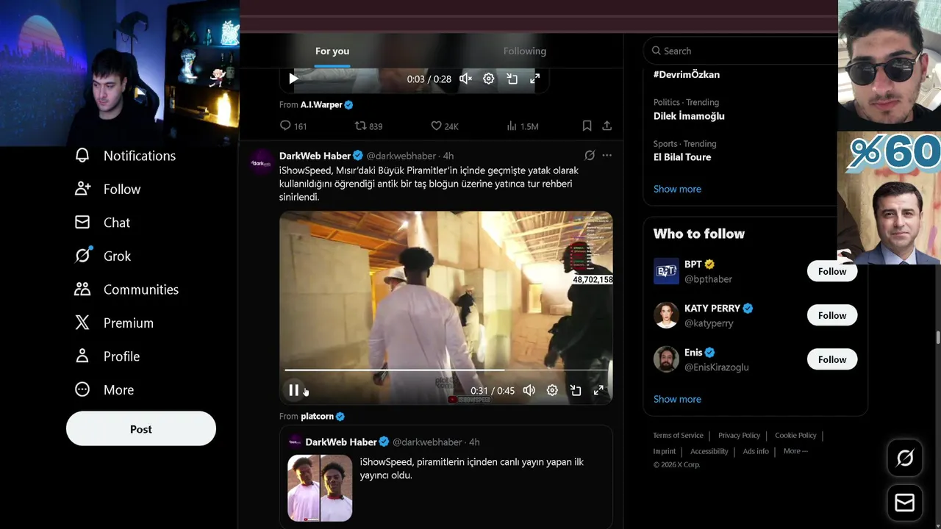
Task: Bookmark the A.I.Warper post
Action: click(587, 126)
